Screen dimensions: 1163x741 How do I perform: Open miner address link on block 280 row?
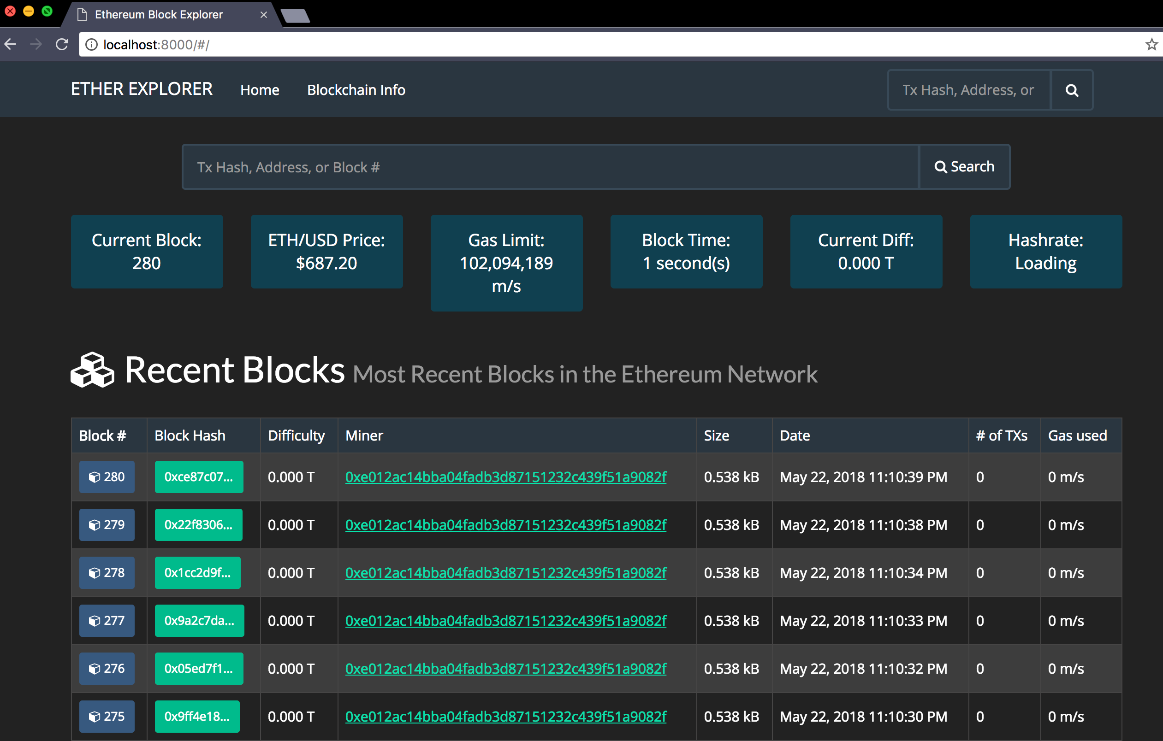coord(505,477)
